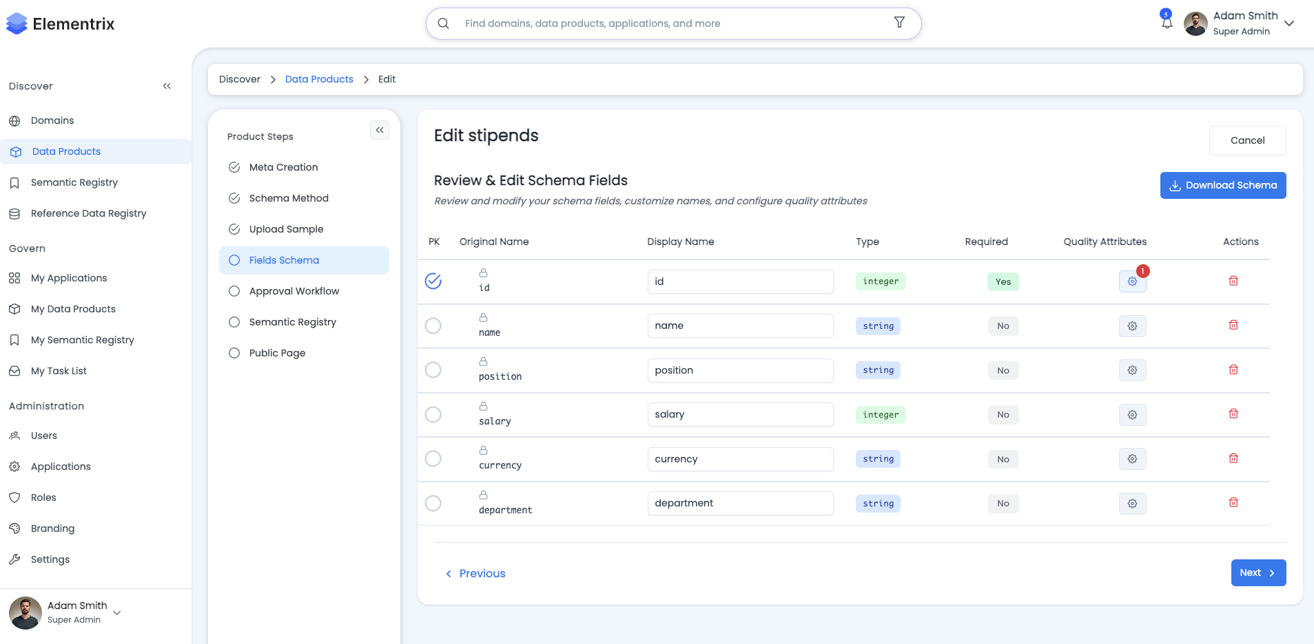Navigate to Data Products via breadcrumb

pyautogui.click(x=319, y=79)
